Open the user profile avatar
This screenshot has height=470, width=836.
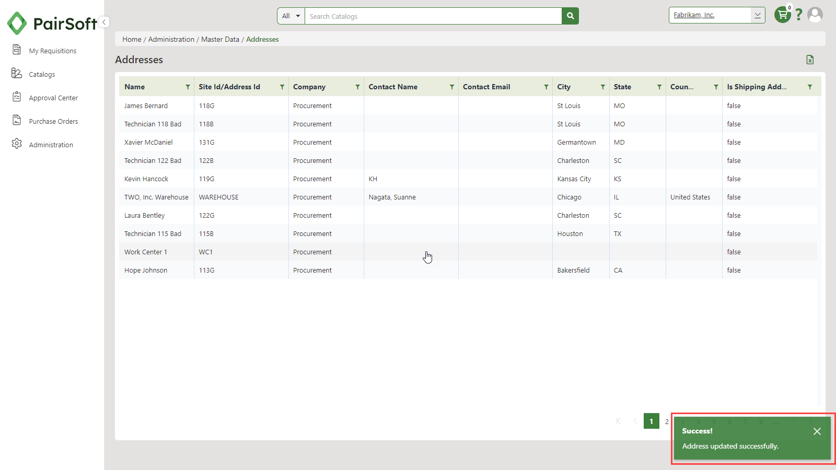[815, 15]
